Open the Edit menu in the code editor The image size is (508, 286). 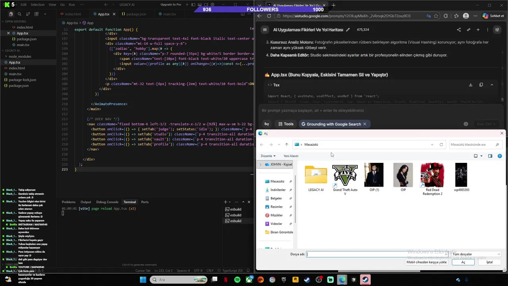pyautogui.click(x=23, y=5)
